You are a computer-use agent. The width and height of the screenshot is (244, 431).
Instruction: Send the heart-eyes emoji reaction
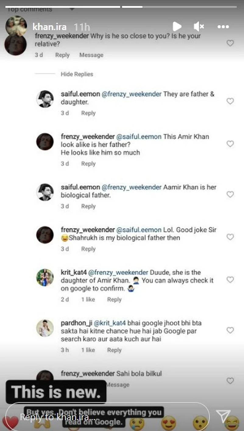click(x=169, y=423)
